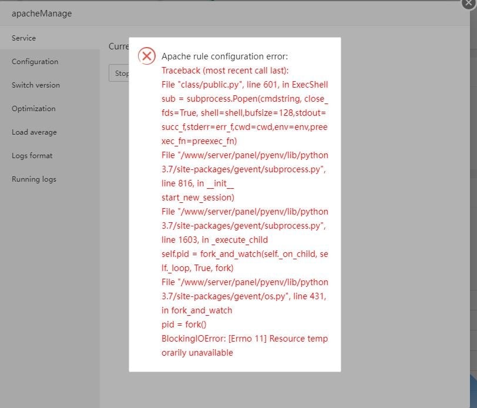The image size is (477, 408).
Task: Open the Service section
Action: pyautogui.click(x=23, y=38)
